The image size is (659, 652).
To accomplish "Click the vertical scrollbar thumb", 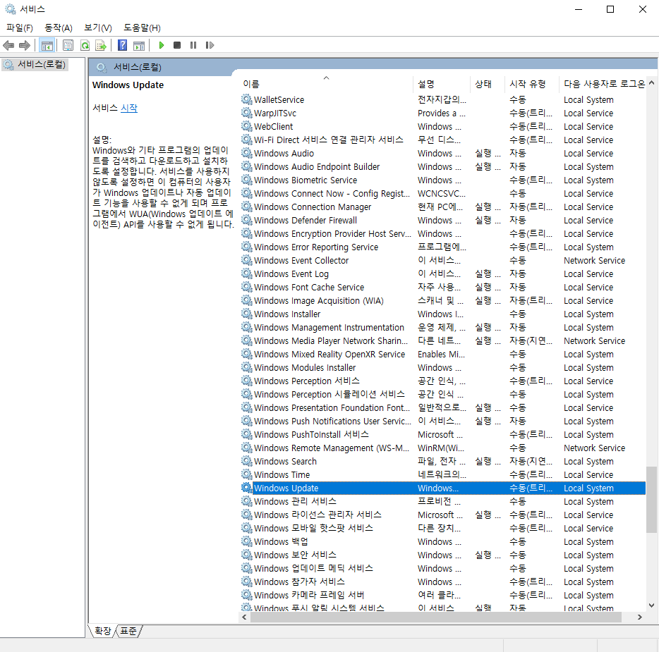I will click(x=651, y=499).
